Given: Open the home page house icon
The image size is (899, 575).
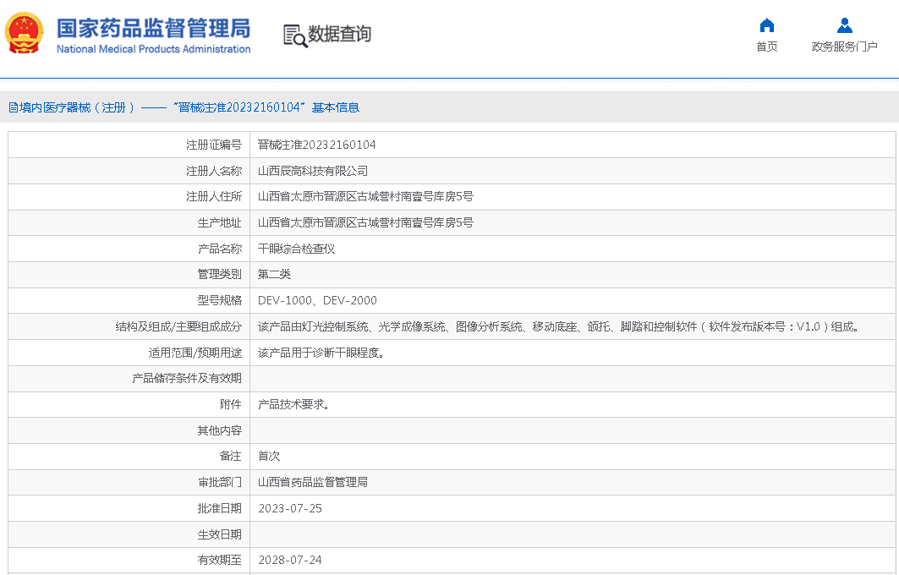Looking at the screenshot, I should click(766, 25).
